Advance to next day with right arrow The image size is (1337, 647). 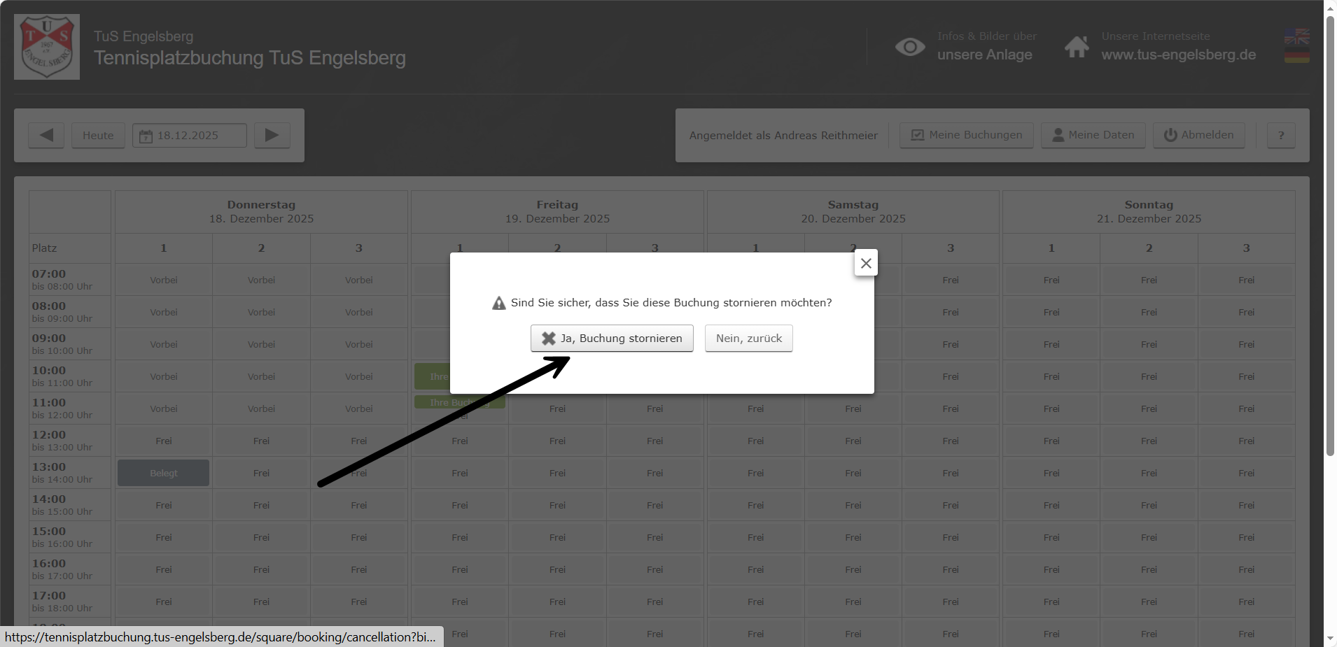(272, 135)
